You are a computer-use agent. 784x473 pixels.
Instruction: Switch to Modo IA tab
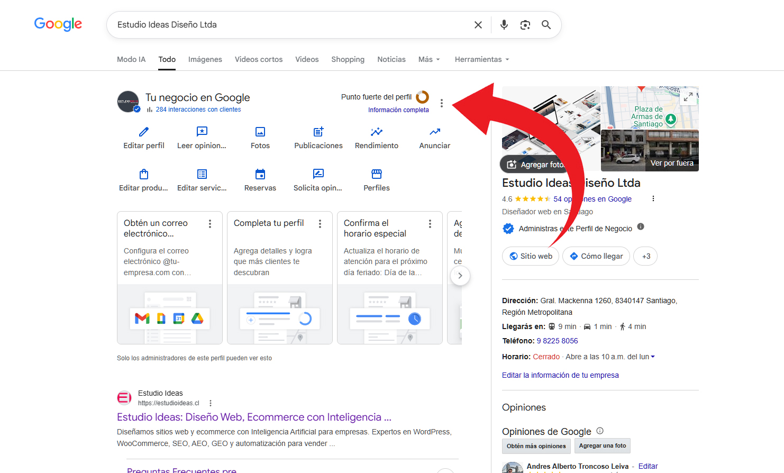(x=131, y=59)
